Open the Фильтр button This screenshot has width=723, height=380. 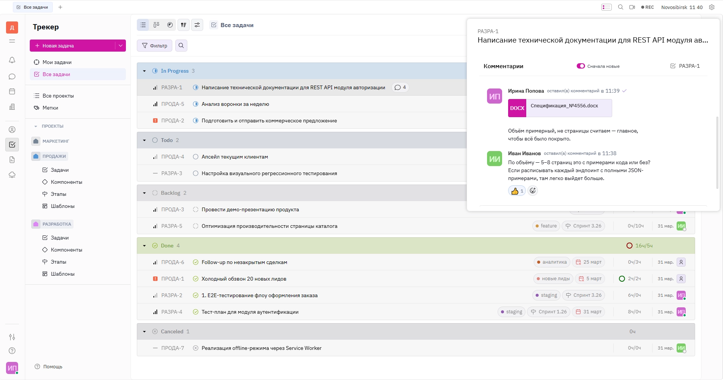[155, 46]
